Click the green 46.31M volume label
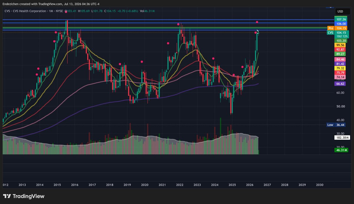This screenshot has width=354, height=204. [341, 150]
